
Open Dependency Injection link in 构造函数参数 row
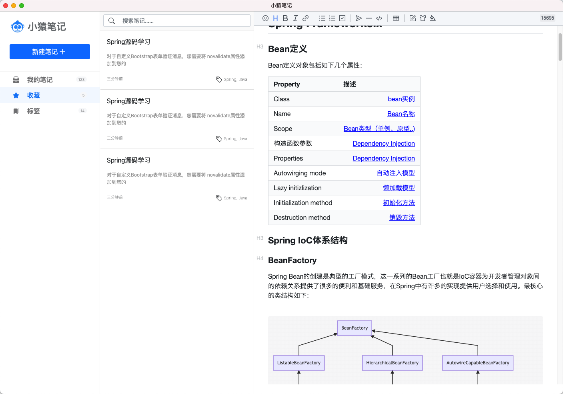(x=384, y=143)
